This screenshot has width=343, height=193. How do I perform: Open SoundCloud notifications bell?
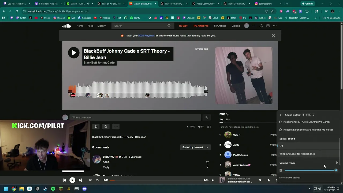[x=261, y=26]
